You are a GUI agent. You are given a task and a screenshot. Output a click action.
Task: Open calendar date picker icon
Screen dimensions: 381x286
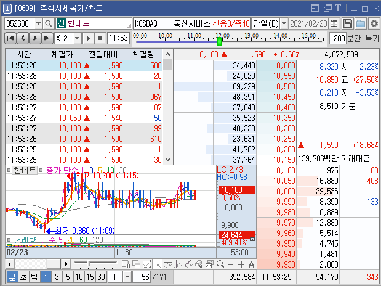click(334, 23)
